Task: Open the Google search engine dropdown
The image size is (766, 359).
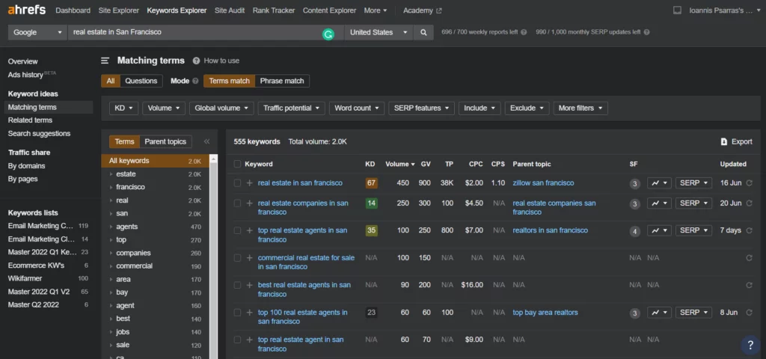Action: point(37,32)
